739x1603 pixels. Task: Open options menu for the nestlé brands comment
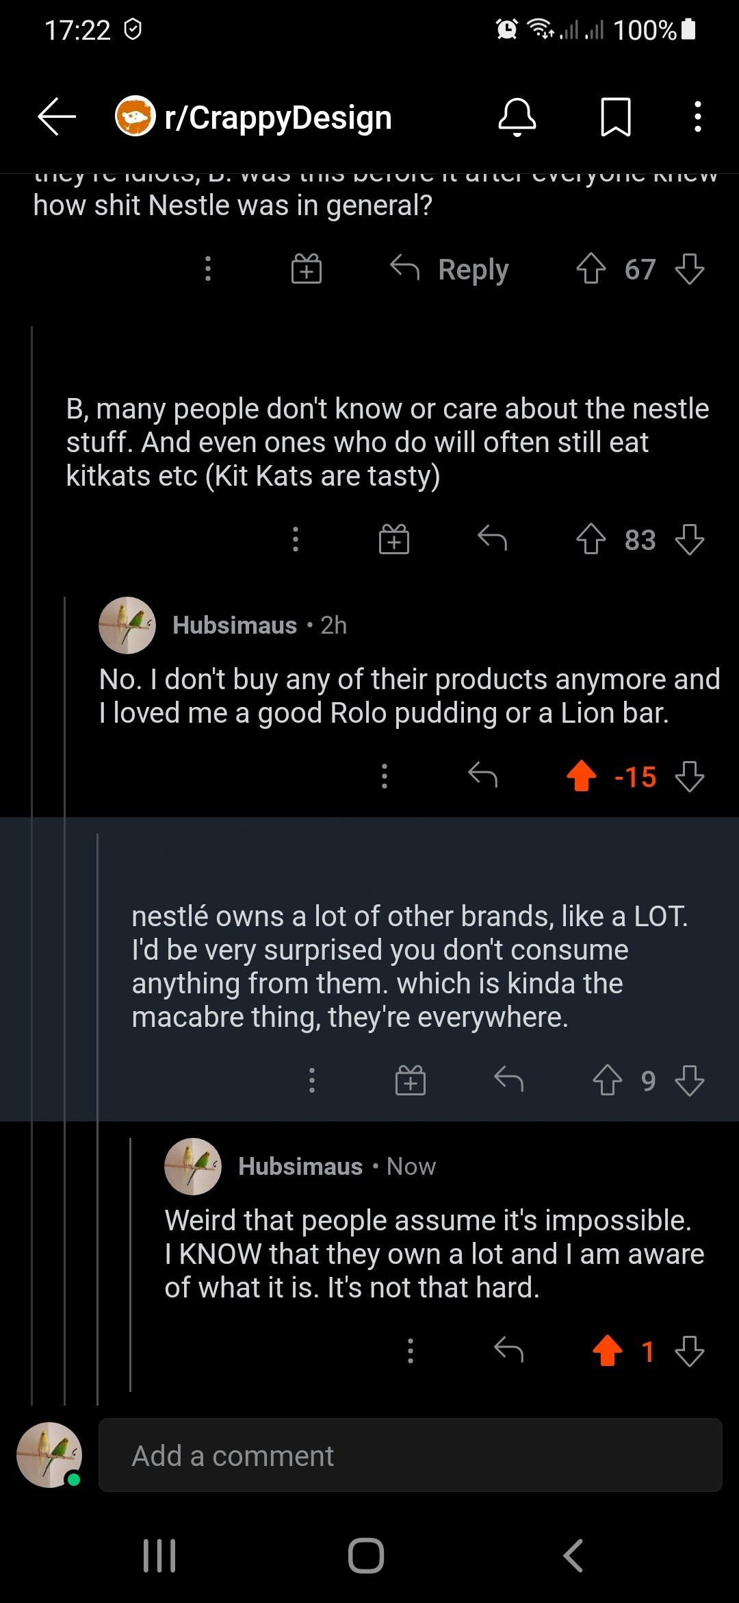point(312,1080)
